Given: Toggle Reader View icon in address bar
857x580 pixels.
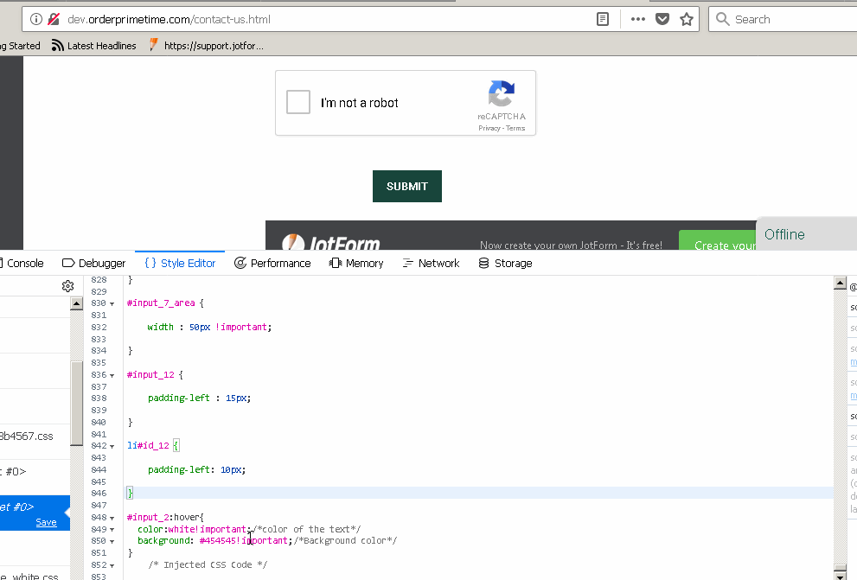Looking at the screenshot, I should 603,19.
